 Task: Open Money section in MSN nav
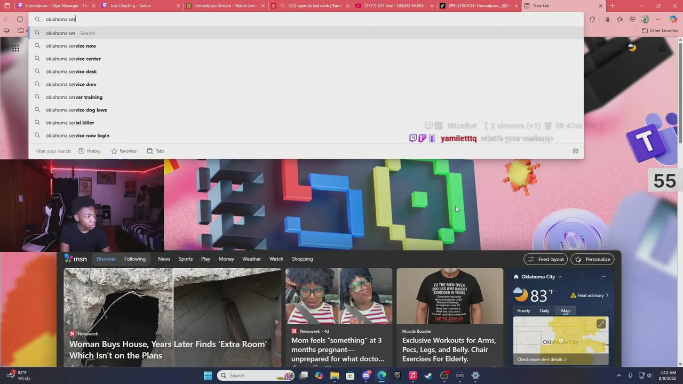(x=226, y=259)
